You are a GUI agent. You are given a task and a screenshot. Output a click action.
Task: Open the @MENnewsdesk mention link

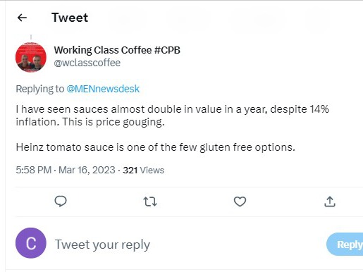[103, 89]
